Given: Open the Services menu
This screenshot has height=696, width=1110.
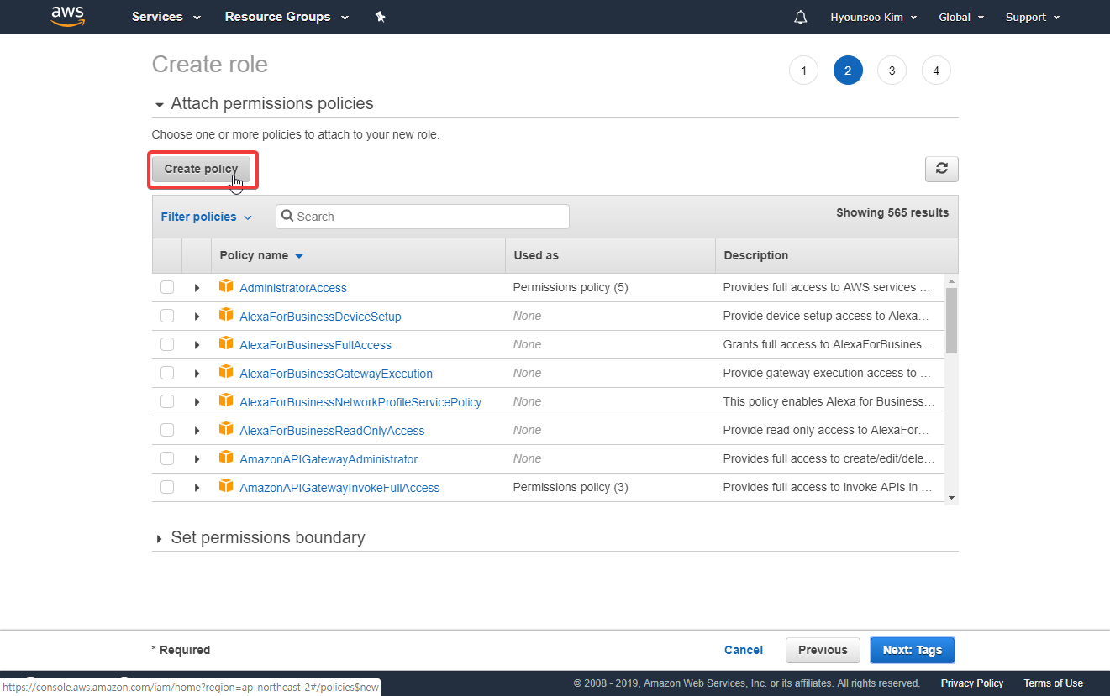Looking at the screenshot, I should tap(166, 17).
